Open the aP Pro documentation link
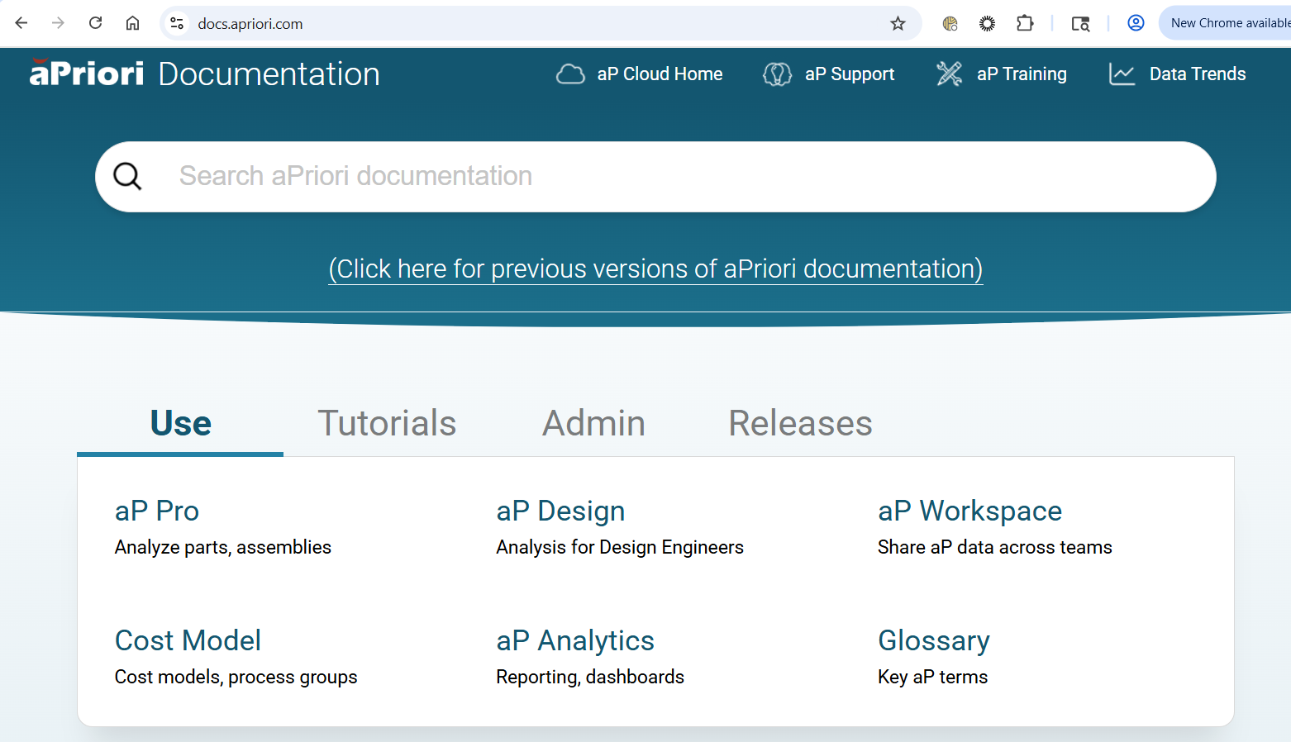Viewport: 1291px width, 742px height. pos(157,511)
